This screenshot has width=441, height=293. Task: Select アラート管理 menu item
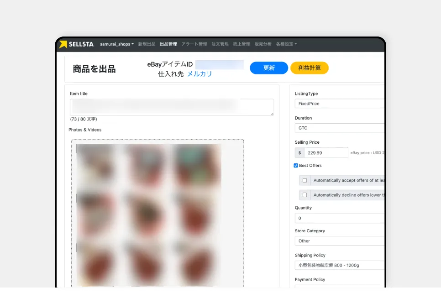(x=194, y=44)
